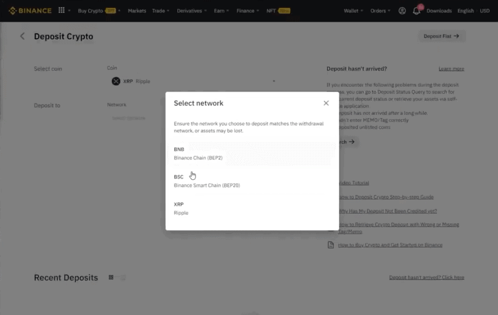This screenshot has height=315, width=498.
Task: Click the Recent Deposits heading
Action: tap(66, 277)
